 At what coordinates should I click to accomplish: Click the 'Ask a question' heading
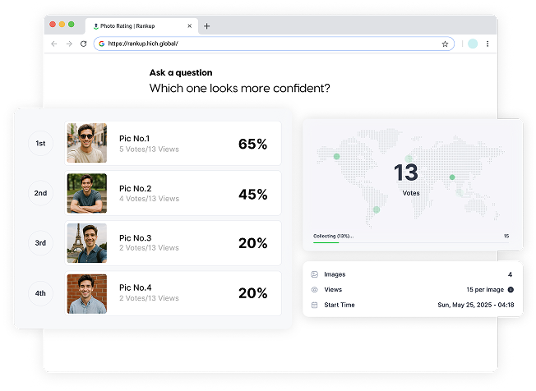pyautogui.click(x=181, y=72)
